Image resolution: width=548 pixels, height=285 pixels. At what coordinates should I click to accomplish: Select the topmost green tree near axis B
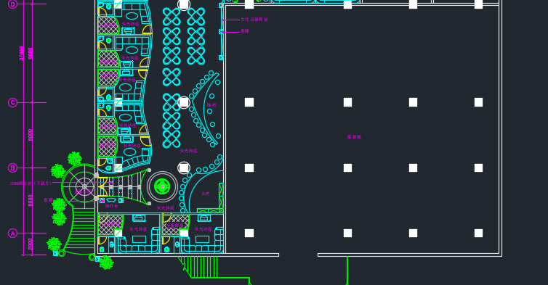[x=74, y=159]
